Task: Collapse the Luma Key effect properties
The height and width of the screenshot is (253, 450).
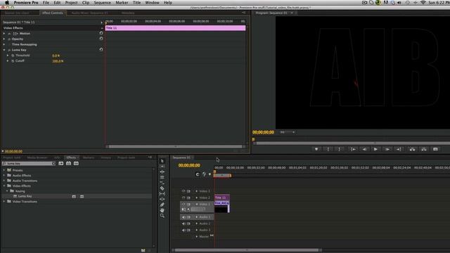Action: 4,50
